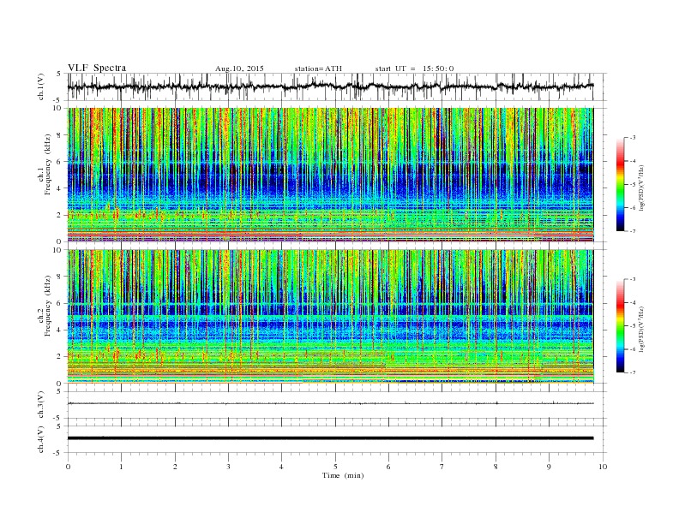Click the 'Time (min)' axis label
Viewport: 679px width, 524px height.
(343, 475)
